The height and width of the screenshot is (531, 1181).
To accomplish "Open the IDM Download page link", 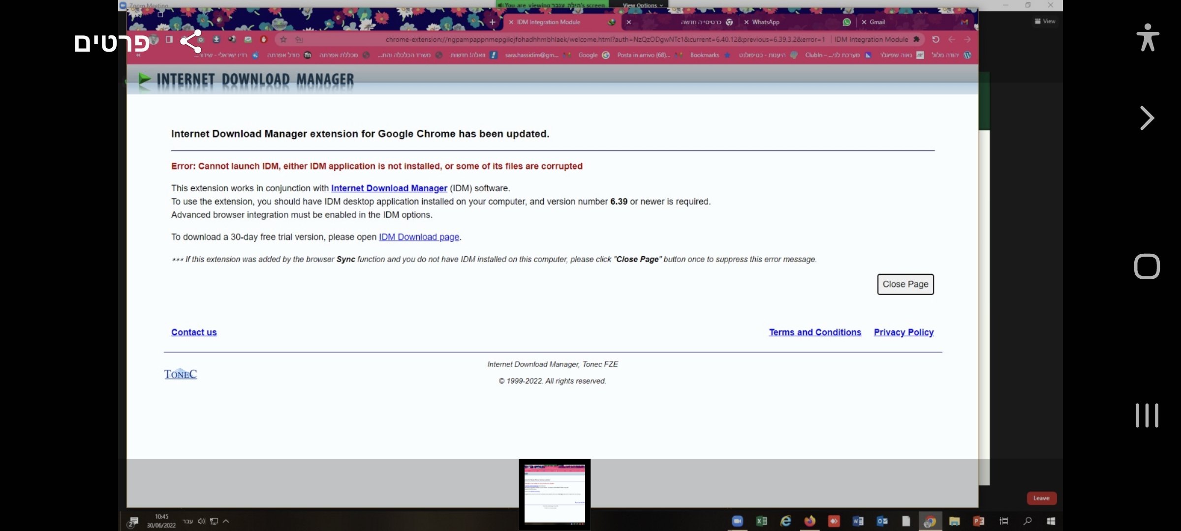I will [x=419, y=237].
